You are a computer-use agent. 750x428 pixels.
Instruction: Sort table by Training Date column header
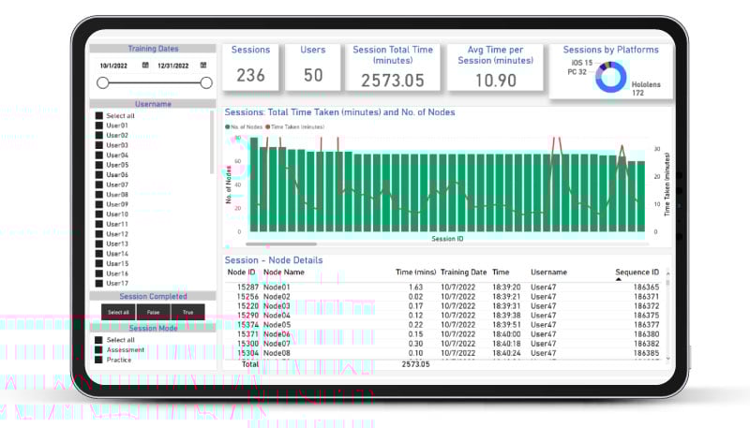click(x=463, y=273)
